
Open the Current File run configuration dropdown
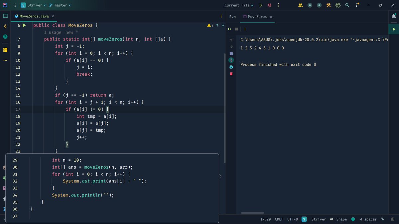pyautogui.click(x=239, y=5)
